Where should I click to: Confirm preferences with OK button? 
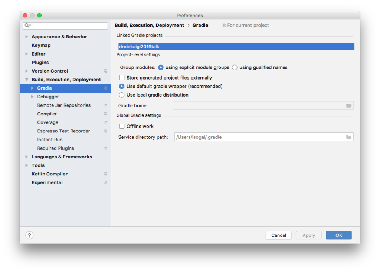338,235
